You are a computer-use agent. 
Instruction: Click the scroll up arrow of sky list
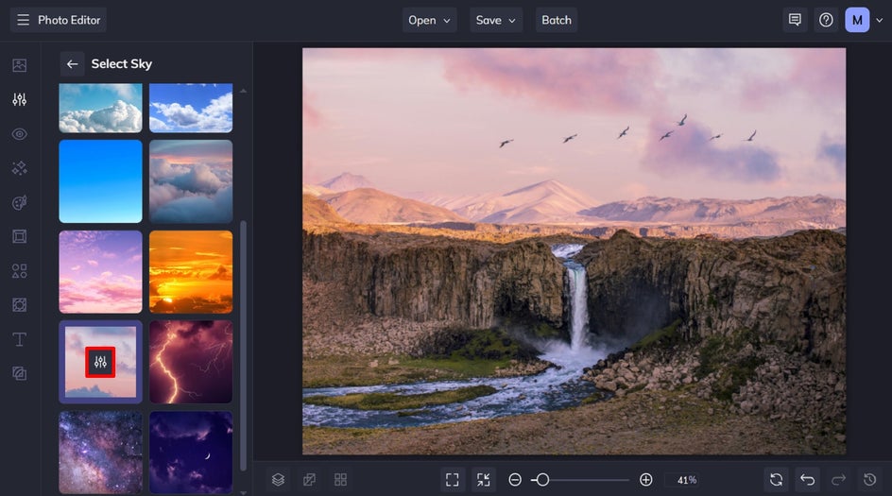click(x=244, y=91)
